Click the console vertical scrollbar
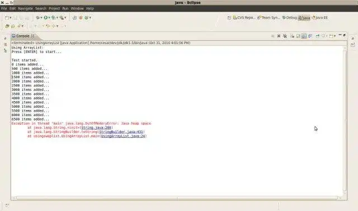 coord(345,121)
